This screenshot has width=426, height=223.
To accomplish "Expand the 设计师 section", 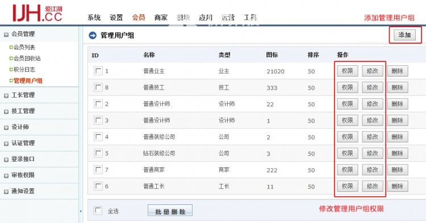I will coord(6,128).
